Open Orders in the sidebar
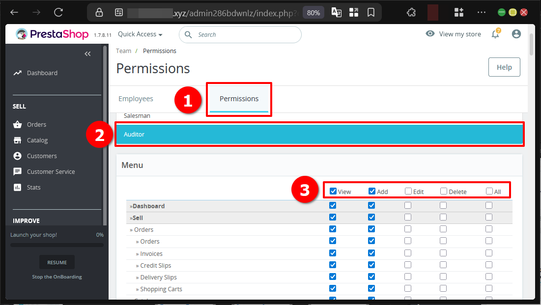The height and width of the screenshot is (305, 541). (36, 125)
